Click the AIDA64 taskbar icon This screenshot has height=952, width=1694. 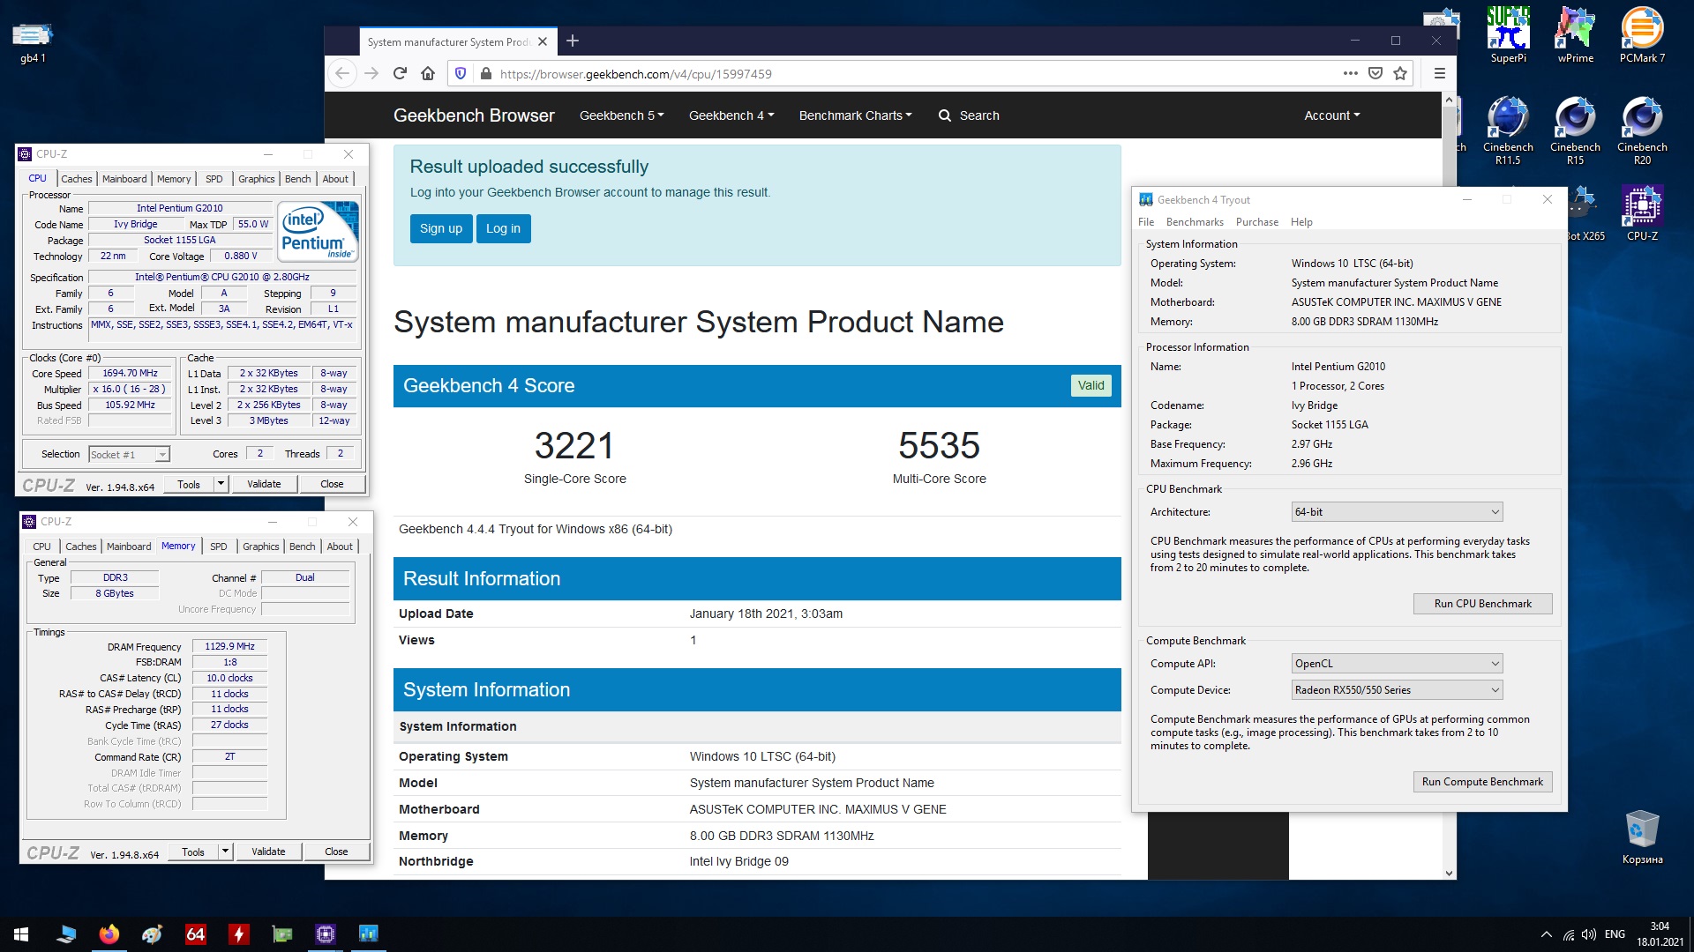point(196,934)
